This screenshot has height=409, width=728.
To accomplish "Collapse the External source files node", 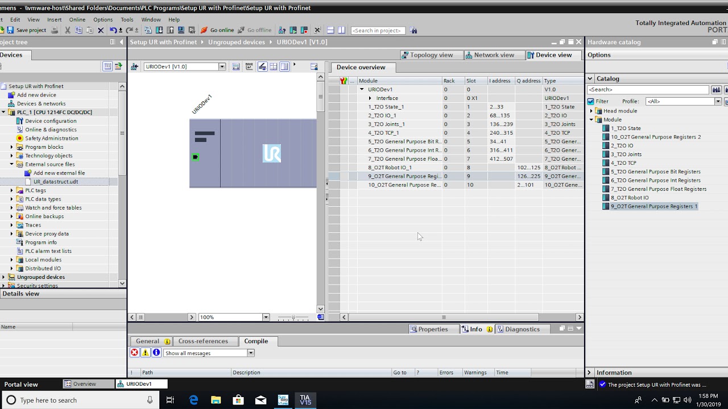I will [x=11, y=164].
